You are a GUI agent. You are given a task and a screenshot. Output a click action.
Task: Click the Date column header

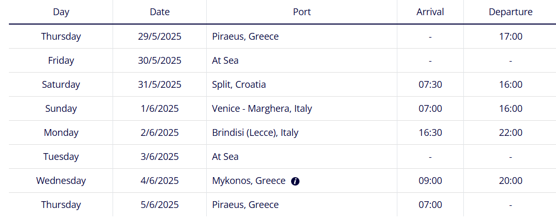tap(160, 12)
